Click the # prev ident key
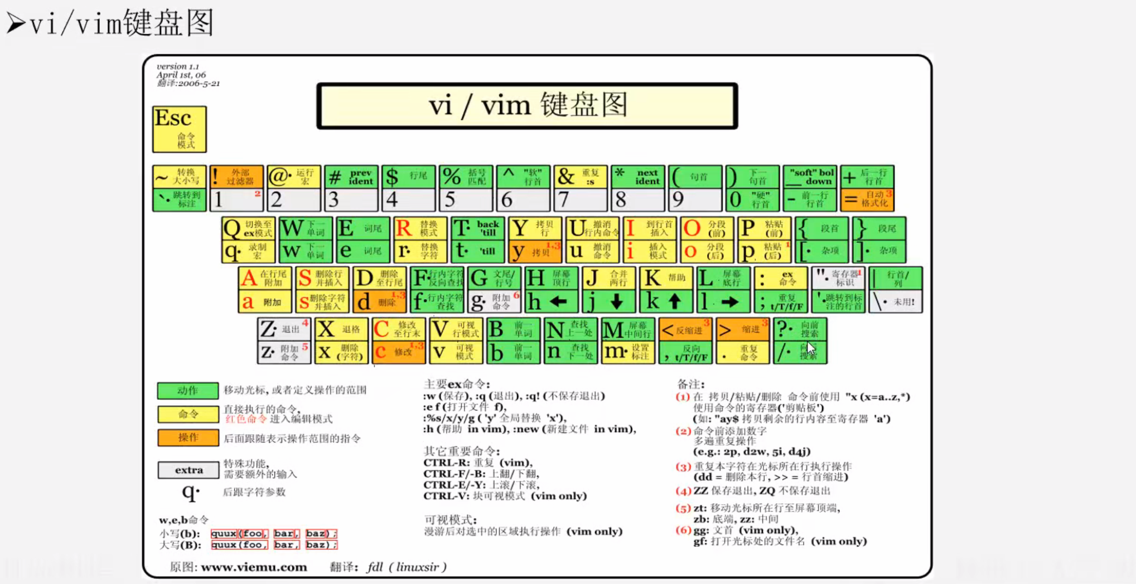Image resolution: width=1136 pixels, height=584 pixels. pos(351,177)
